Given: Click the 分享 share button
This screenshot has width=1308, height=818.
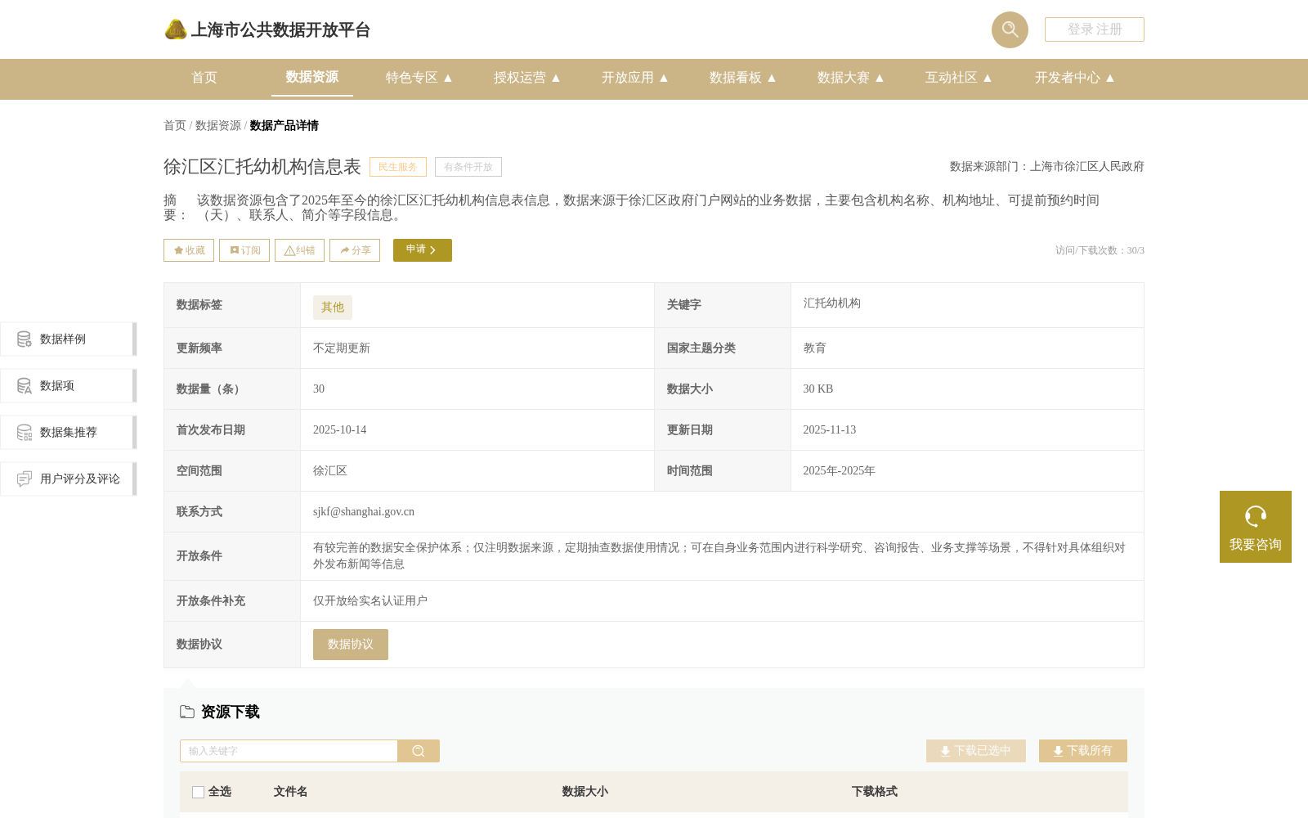Looking at the screenshot, I should click(x=355, y=250).
